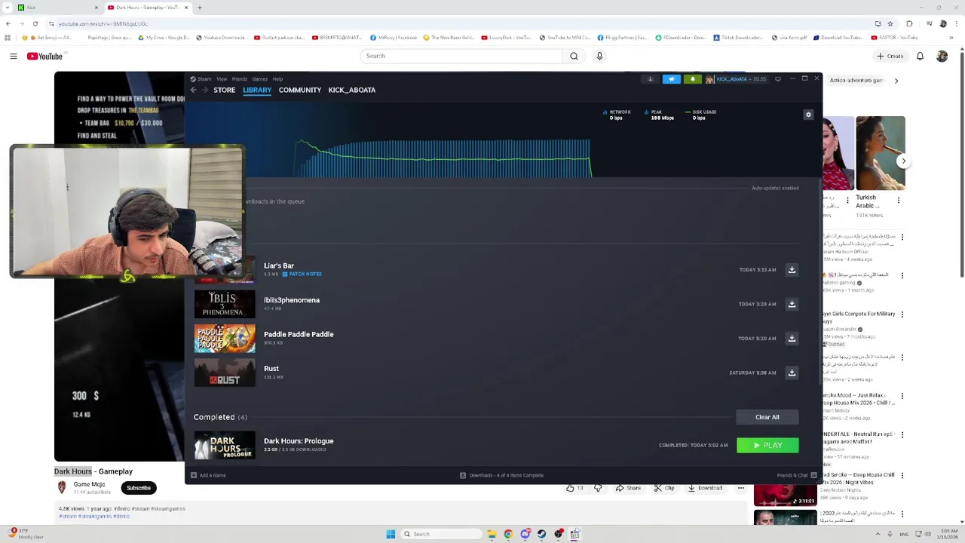The width and height of the screenshot is (965, 543).
Task: Open Turkish Arabic short thumbnail
Action: pos(880,153)
